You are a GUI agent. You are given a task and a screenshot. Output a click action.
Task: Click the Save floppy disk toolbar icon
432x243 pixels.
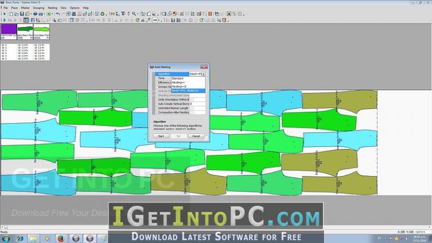point(22,13)
